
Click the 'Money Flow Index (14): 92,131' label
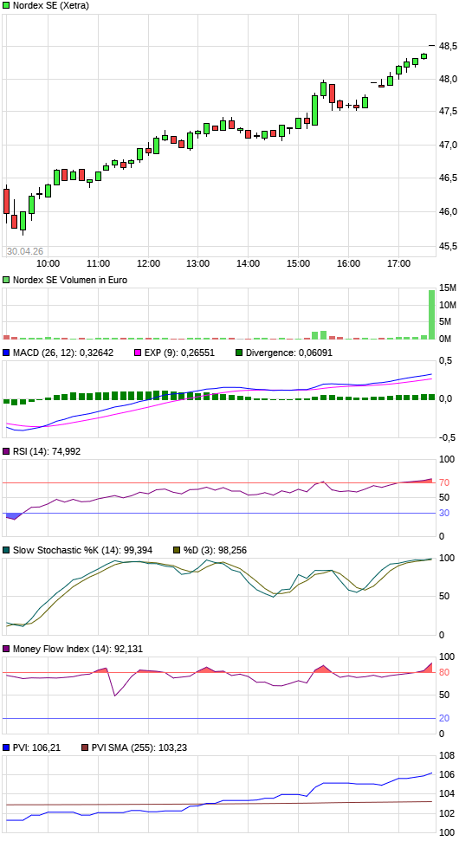click(x=78, y=649)
